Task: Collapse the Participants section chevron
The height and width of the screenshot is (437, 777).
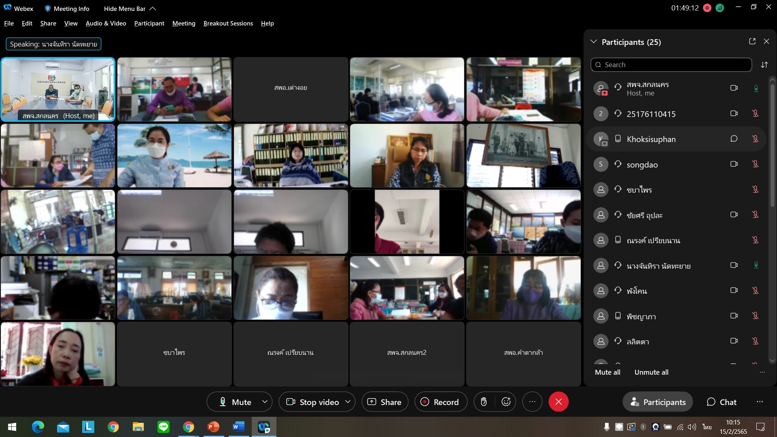Action: tap(594, 42)
